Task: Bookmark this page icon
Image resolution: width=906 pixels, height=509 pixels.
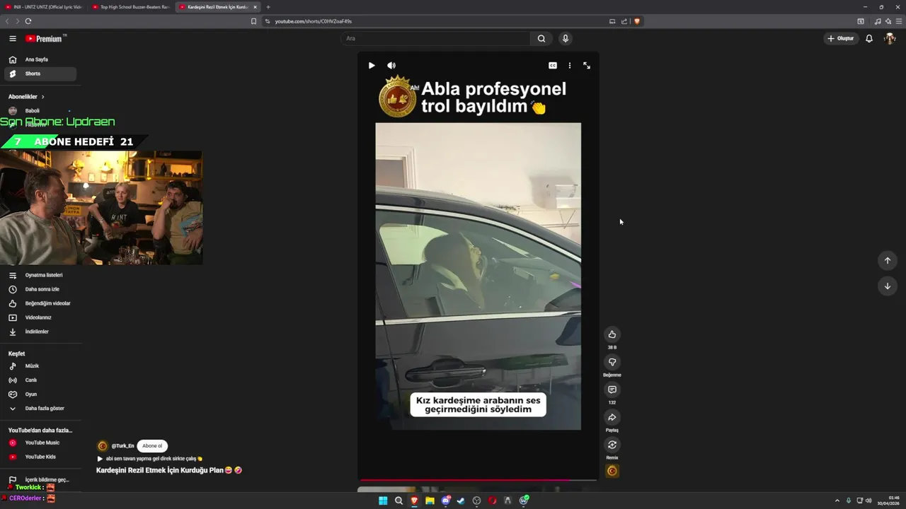Action: pos(253,21)
